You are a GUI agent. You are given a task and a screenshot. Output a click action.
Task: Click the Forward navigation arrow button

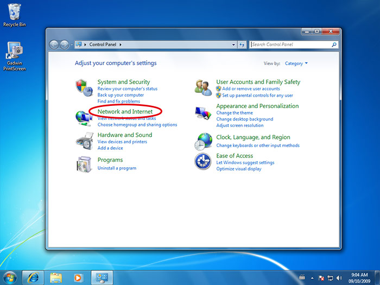64,45
